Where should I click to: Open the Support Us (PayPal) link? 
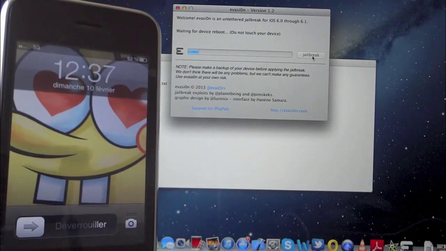click(x=210, y=108)
